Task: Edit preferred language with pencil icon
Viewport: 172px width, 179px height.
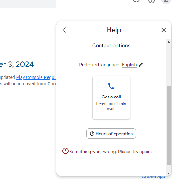Action: (141, 65)
